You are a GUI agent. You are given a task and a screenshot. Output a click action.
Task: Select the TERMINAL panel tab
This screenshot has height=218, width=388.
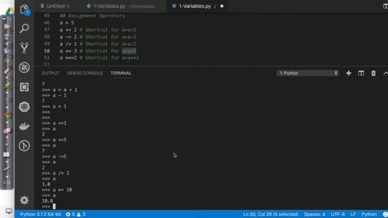coord(121,73)
